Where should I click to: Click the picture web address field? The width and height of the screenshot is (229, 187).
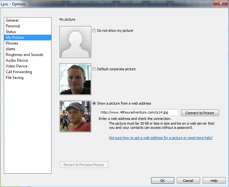click(138, 112)
